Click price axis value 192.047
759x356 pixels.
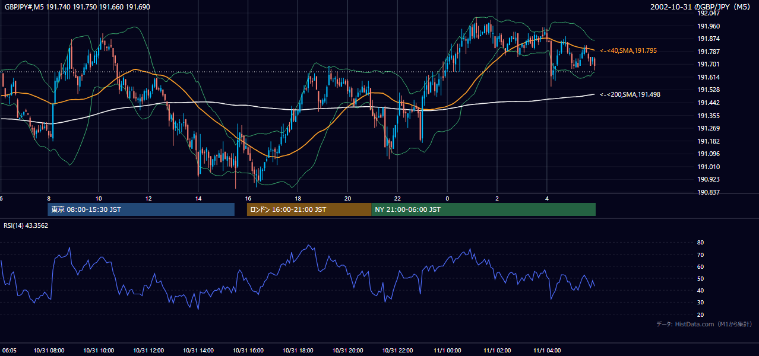pos(709,13)
